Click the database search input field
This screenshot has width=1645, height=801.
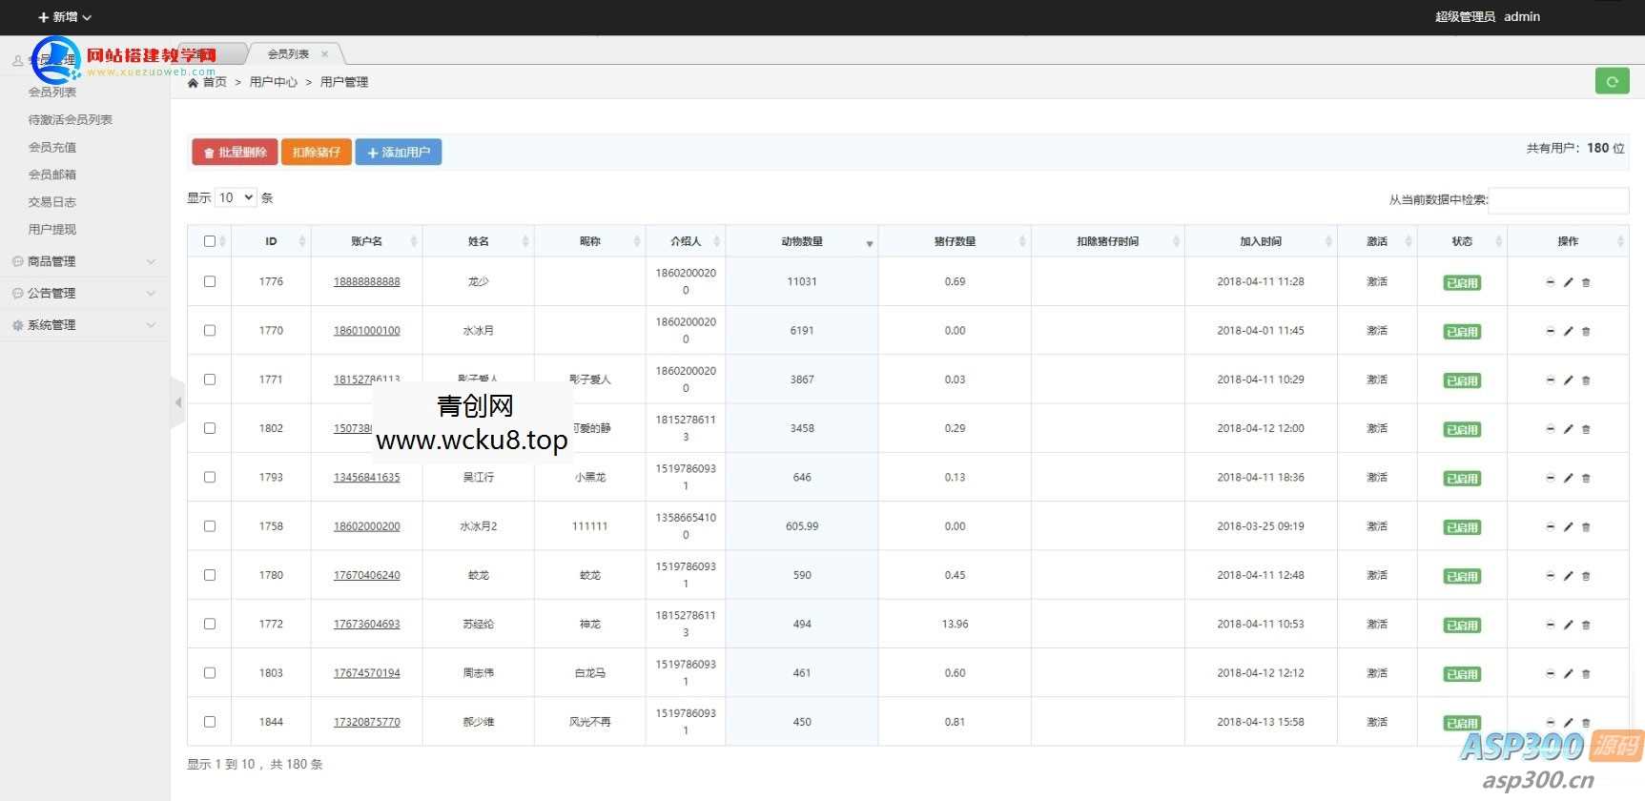(1557, 200)
